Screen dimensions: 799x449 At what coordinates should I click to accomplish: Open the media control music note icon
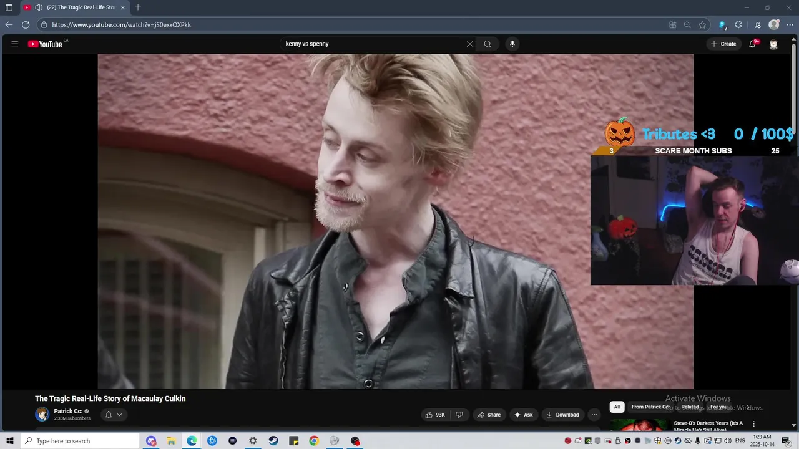[758, 25]
